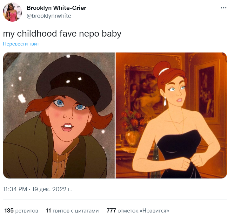Click the @brooklynrwhite handle
This screenshot has height=216, width=234.
(49, 16)
